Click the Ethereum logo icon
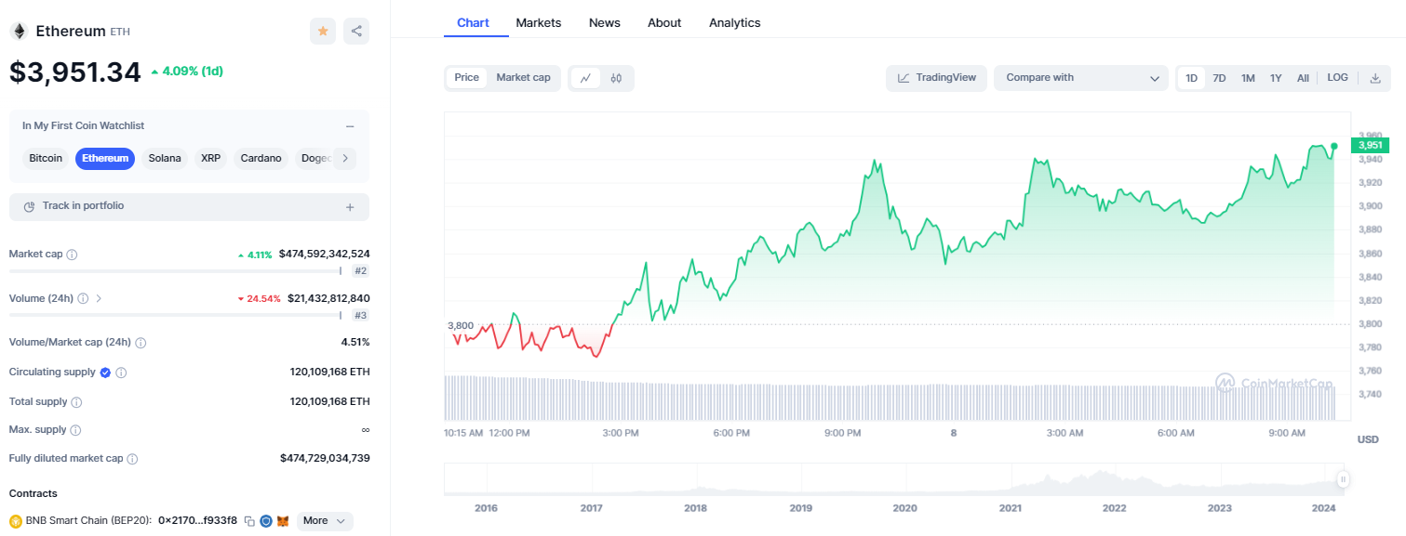 click(19, 32)
